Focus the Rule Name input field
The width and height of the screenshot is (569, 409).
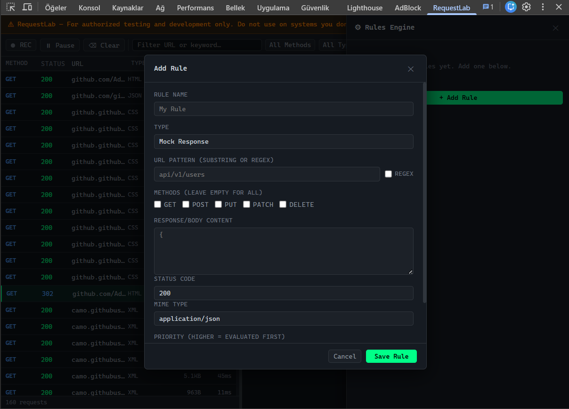click(284, 109)
